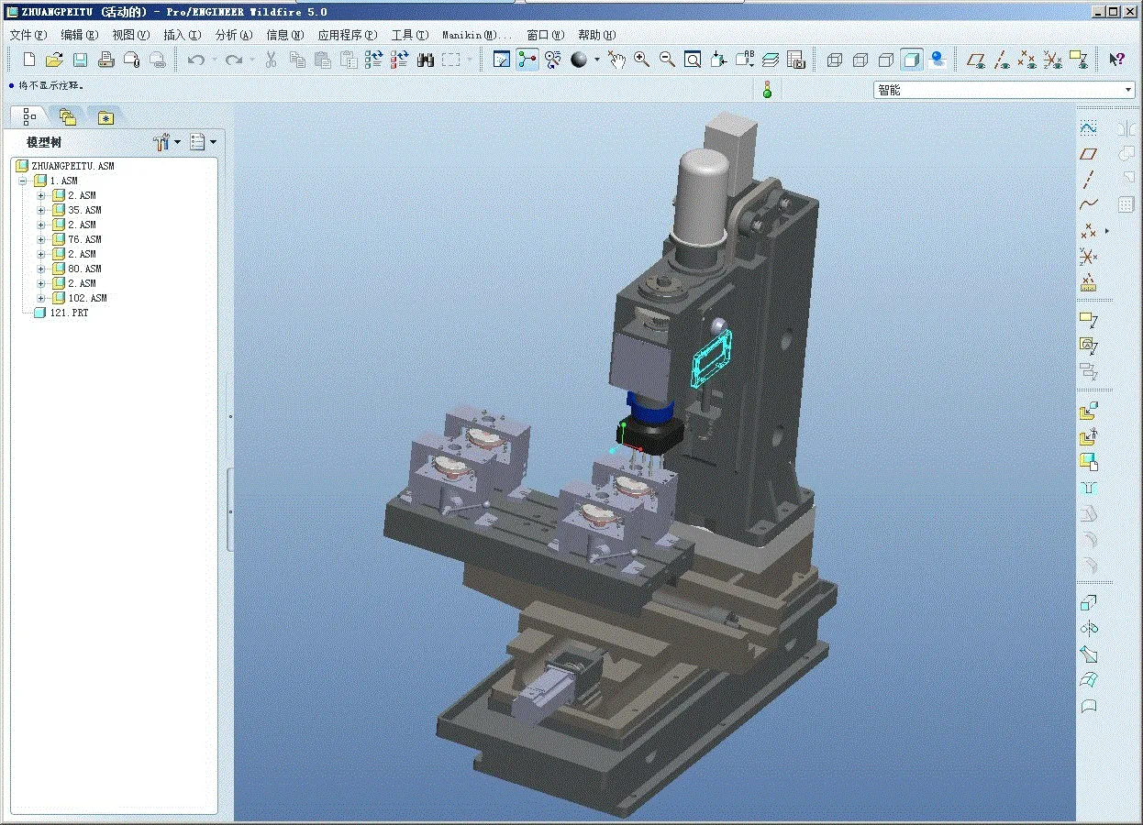Click the Add component to assembly icon
The height and width of the screenshot is (825, 1143).
click(x=1089, y=412)
